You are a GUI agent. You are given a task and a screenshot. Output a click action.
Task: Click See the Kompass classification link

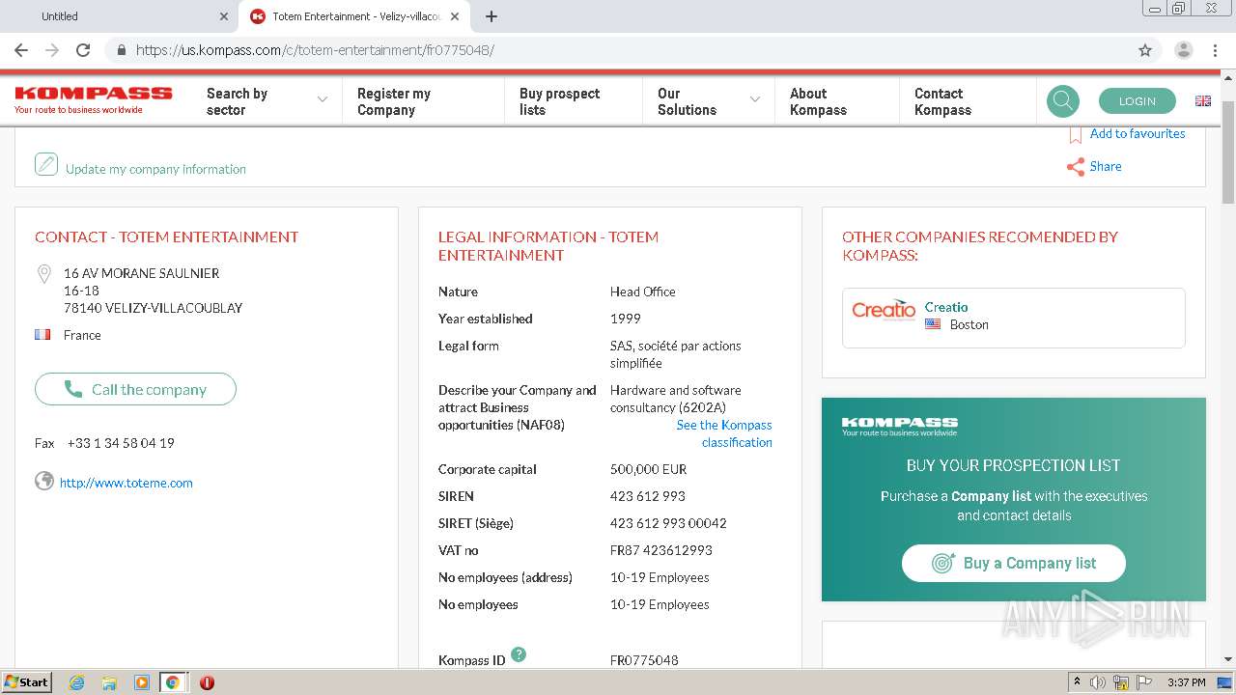(724, 433)
